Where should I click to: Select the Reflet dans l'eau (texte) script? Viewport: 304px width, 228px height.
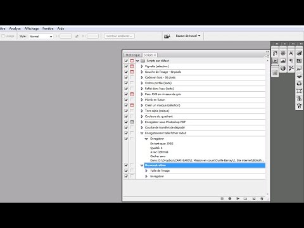(x=159, y=89)
